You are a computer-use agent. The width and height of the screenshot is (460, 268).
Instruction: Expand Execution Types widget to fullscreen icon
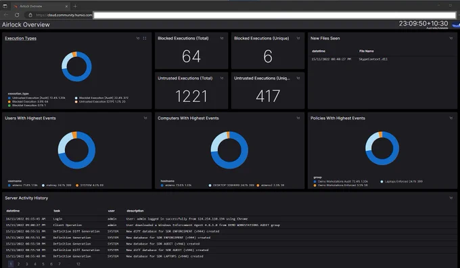click(x=145, y=38)
